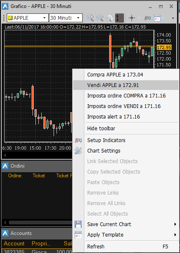Click the chart template toolbar icon

click(157, 18)
